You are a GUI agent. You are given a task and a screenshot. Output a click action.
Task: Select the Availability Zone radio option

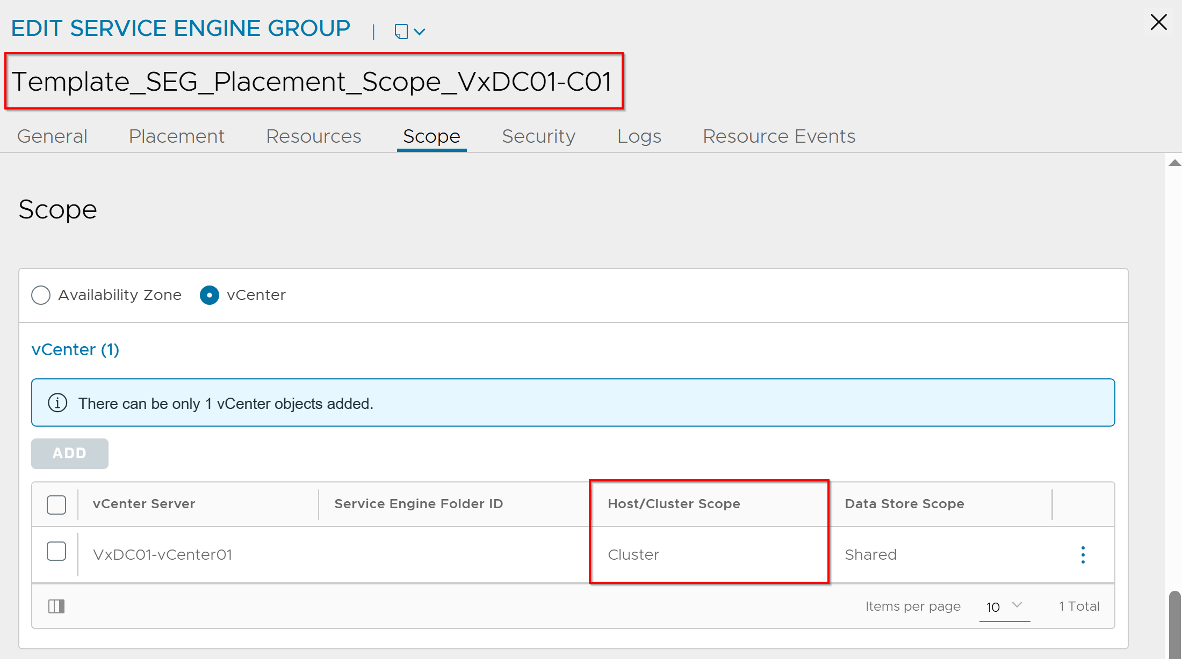[x=41, y=295]
